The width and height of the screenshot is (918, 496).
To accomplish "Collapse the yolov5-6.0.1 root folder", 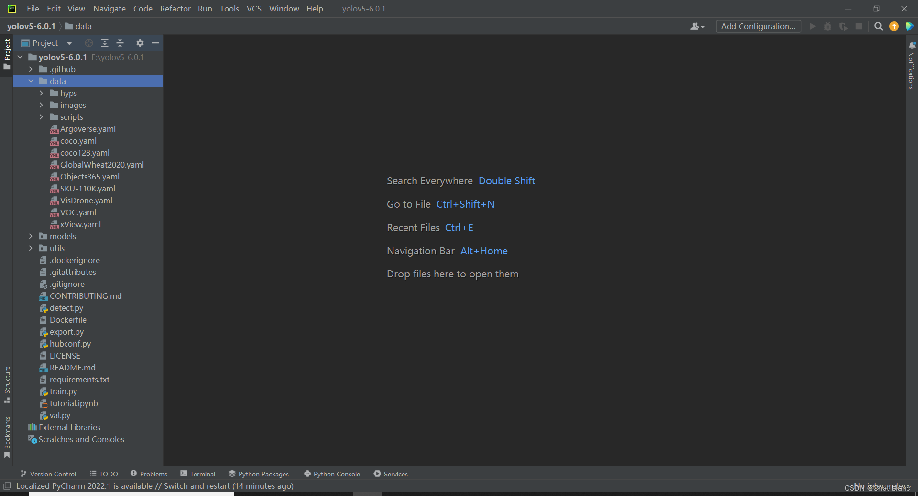I will (20, 57).
